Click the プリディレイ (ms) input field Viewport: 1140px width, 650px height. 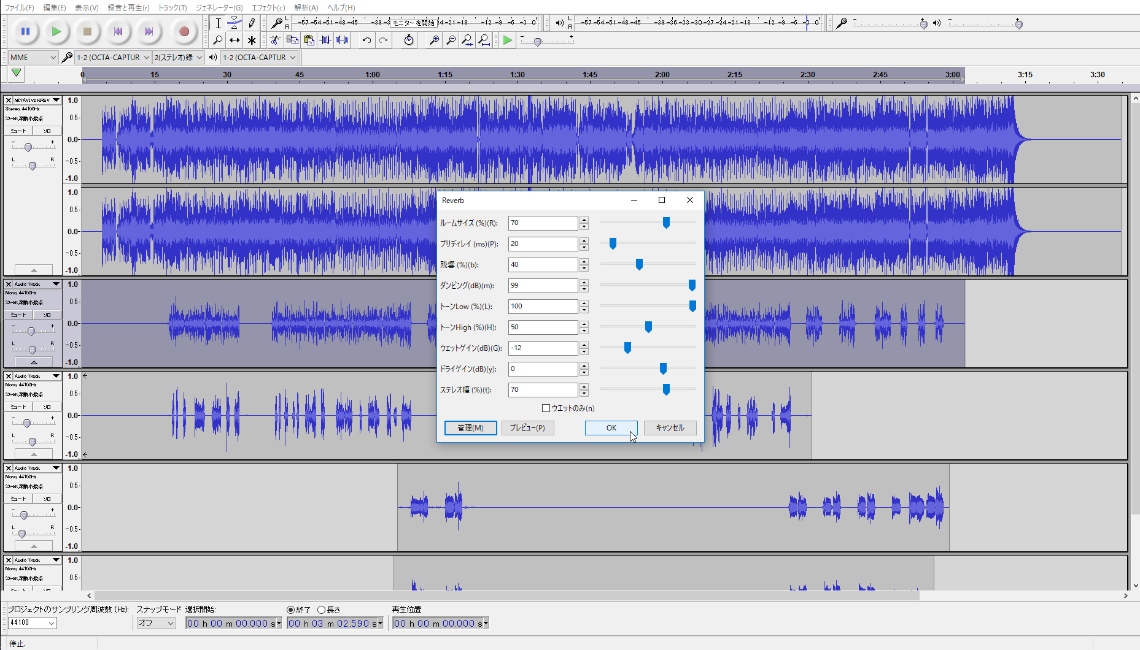point(543,243)
